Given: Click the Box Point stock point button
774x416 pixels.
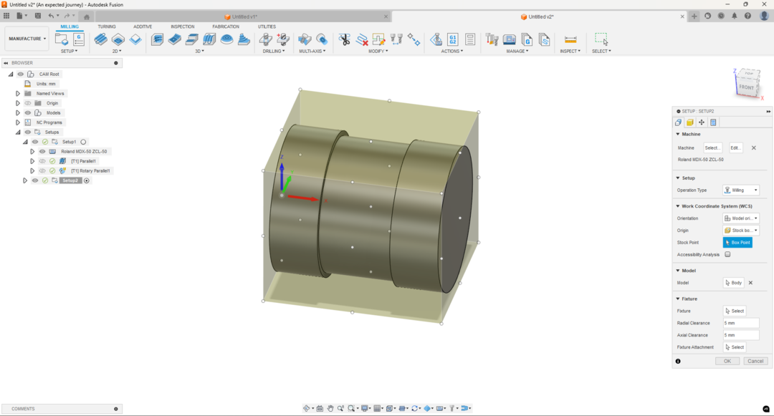Looking at the screenshot, I should [x=737, y=243].
